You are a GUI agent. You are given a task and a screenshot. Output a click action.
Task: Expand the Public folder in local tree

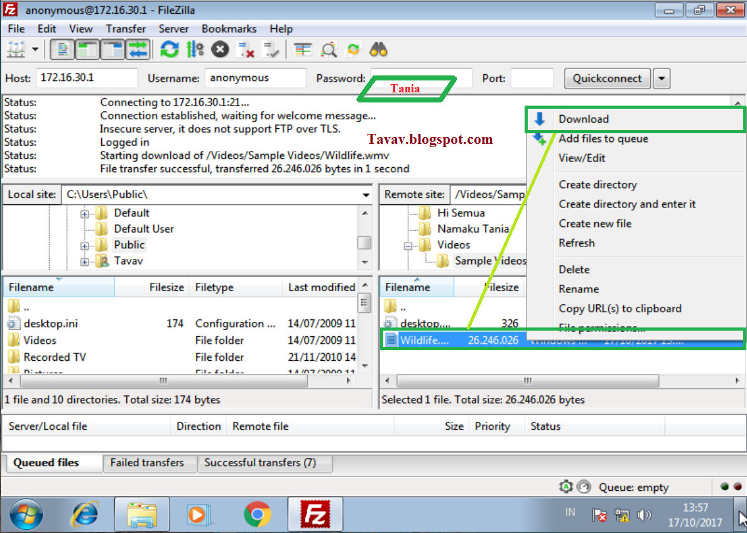pyautogui.click(x=84, y=246)
